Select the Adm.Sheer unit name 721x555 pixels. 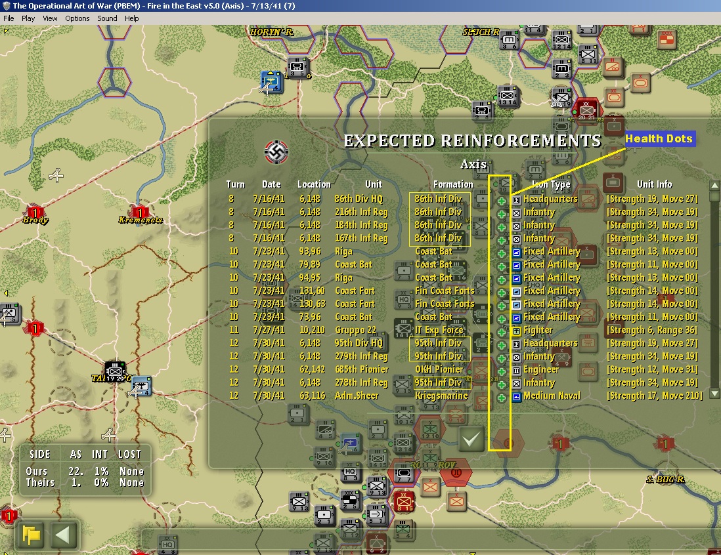pos(357,396)
